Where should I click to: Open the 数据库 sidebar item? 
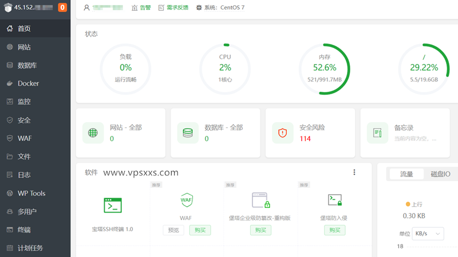[35, 65]
